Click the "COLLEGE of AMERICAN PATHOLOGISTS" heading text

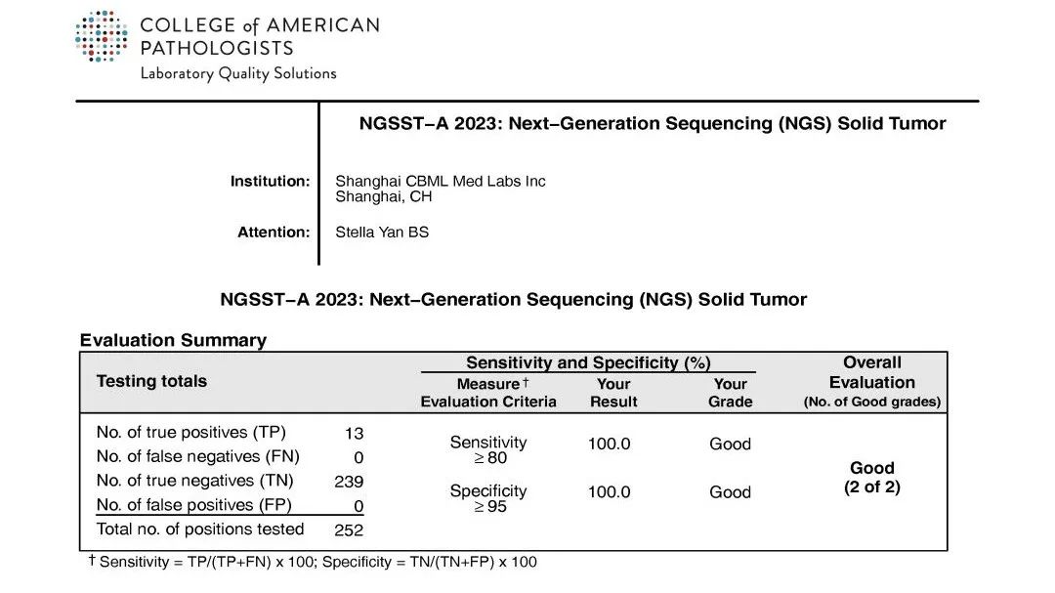[259, 36]
